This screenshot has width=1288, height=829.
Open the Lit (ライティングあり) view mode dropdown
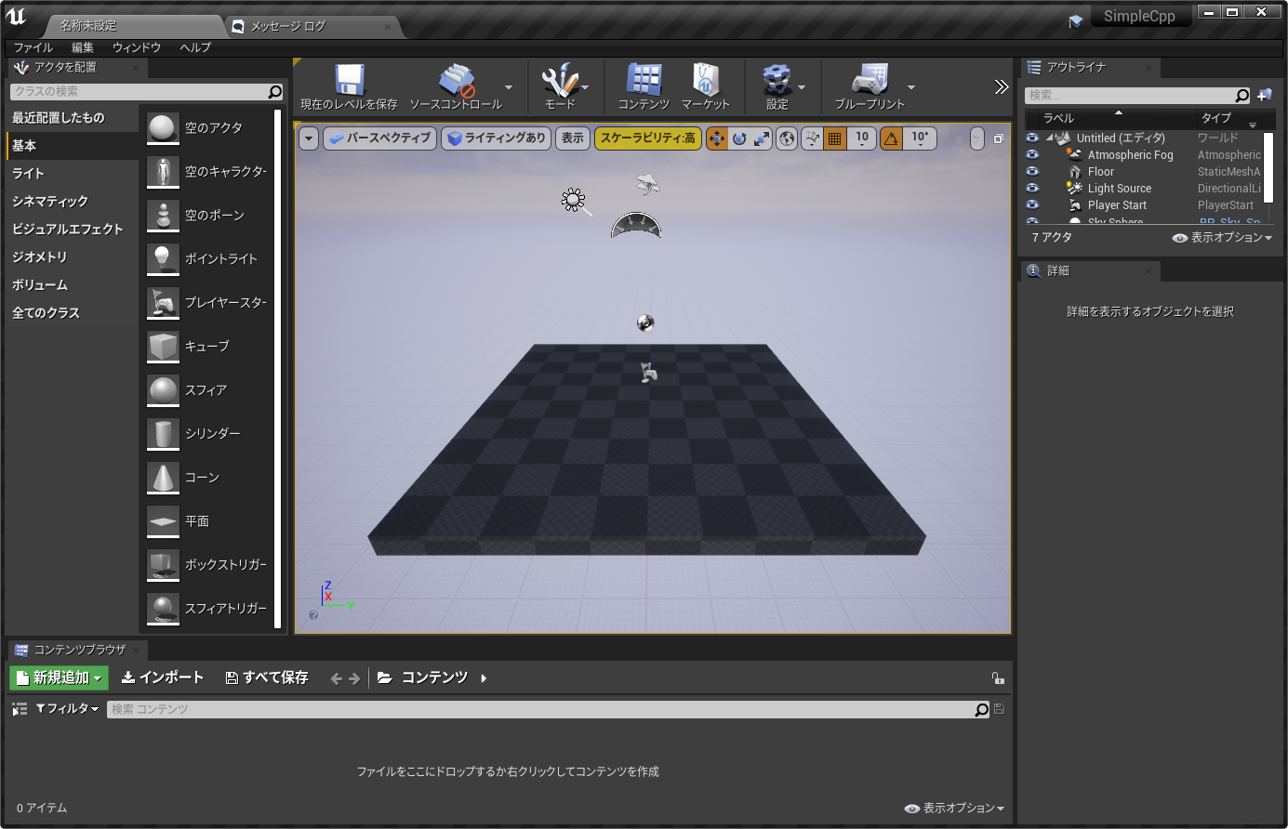coord(497,138)
